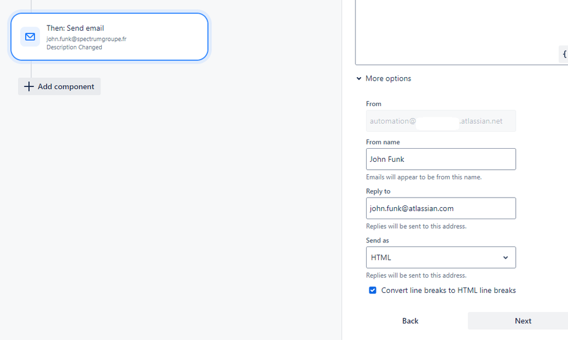Click the Then: Send email title
Image resolution: width=568 pixels, height=340 pixels.
(75, 28)
